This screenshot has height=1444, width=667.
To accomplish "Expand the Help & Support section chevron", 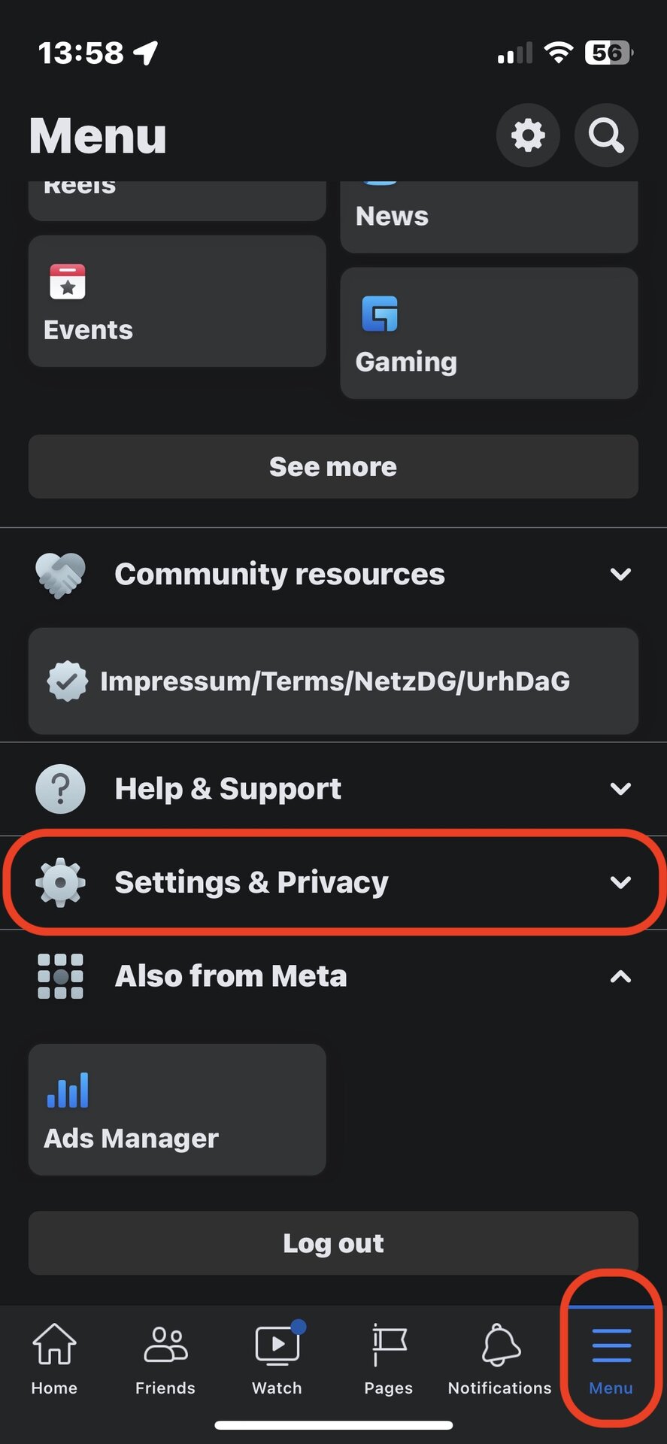I will point(620,789).
